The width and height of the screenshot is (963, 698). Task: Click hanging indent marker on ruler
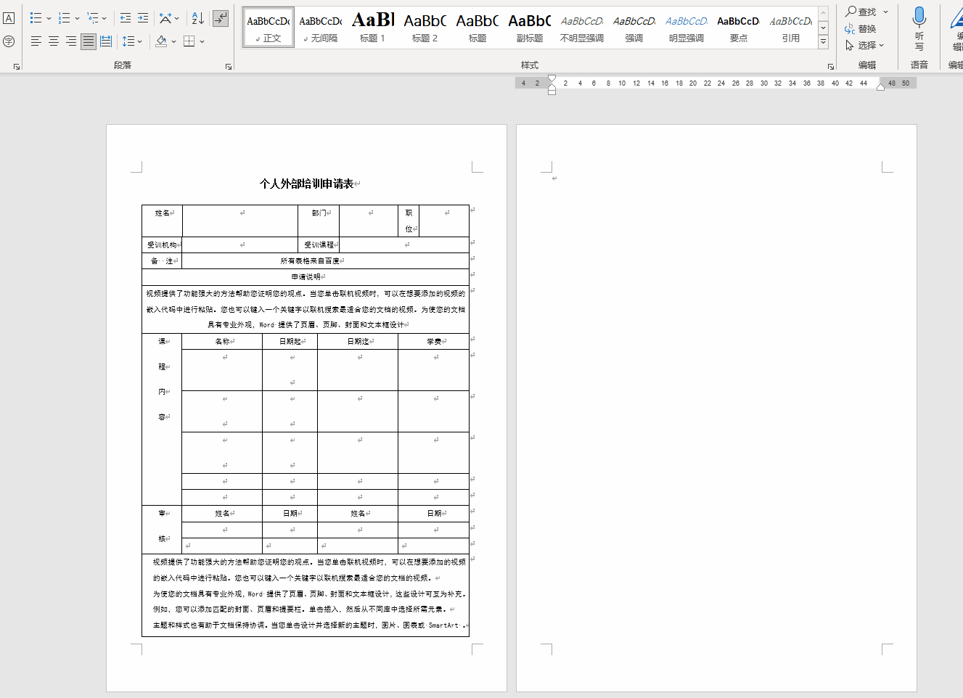click(x=552, y=86)
